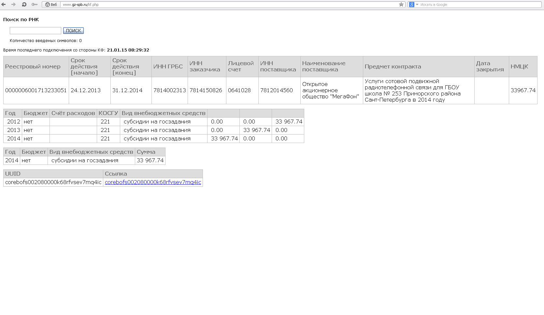The width and height of the screenshot is (544, 315).
Task: Click КОСГУ value 221 in 2014 row
Action: pos(105,138)
